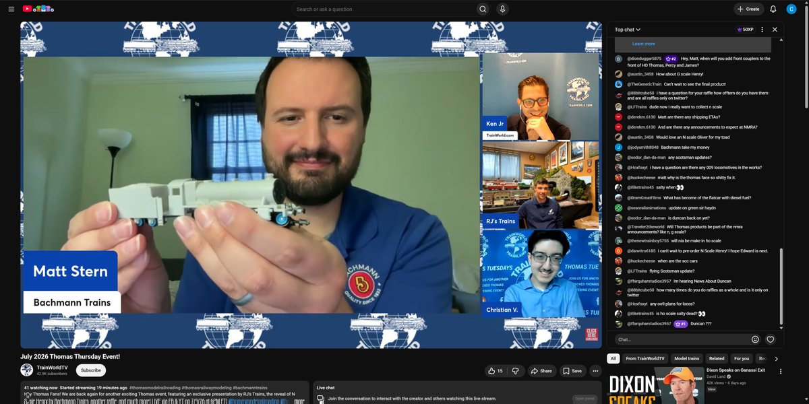
Task: Open the Dixon Speaks video thumbnail
Action: pos(655,385)
